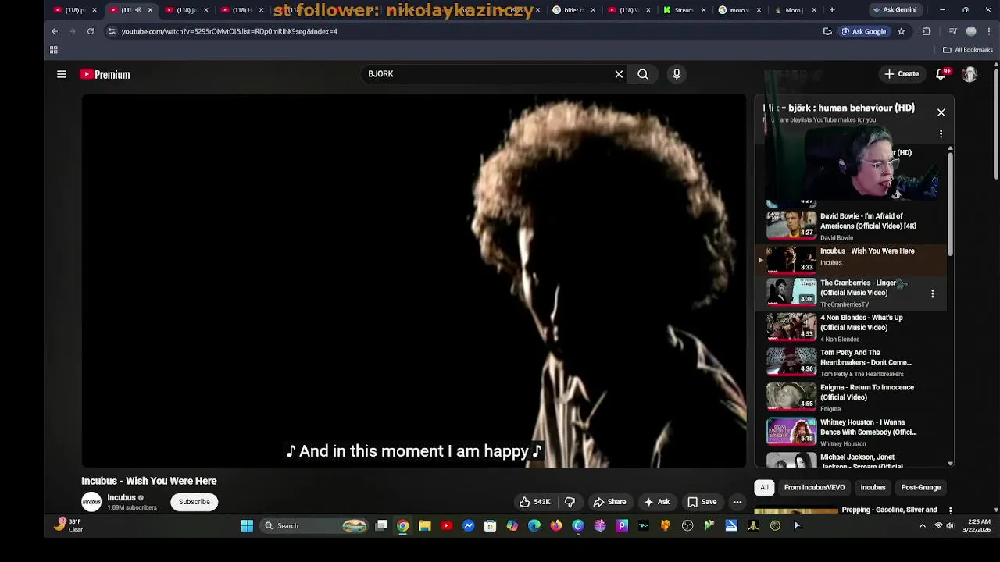Mute the tab playing audio
Viewport: 1000px width, 562px height.
[x=138, y=10]
